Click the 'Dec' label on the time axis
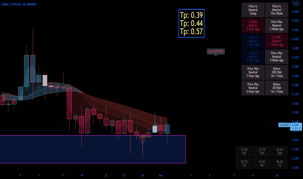 (161, 175)
